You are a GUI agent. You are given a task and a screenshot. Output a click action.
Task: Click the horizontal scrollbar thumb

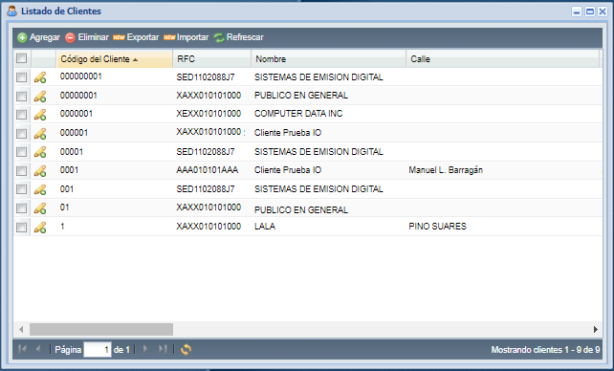pos(101,329)
